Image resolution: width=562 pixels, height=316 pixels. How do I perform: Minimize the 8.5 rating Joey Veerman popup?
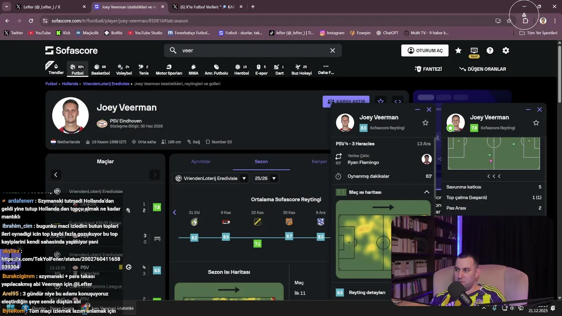coord(418,110)
